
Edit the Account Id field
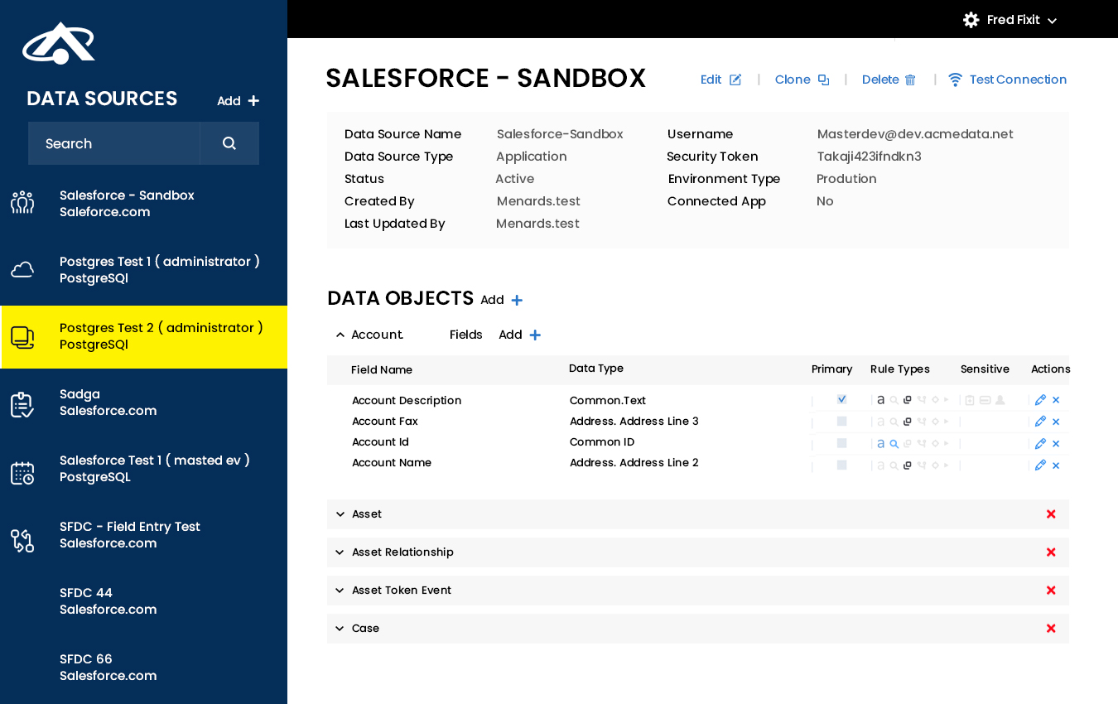[1040, 444]
